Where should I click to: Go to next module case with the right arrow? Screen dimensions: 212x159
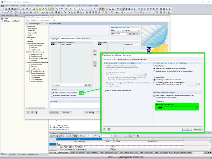(91, 9)
